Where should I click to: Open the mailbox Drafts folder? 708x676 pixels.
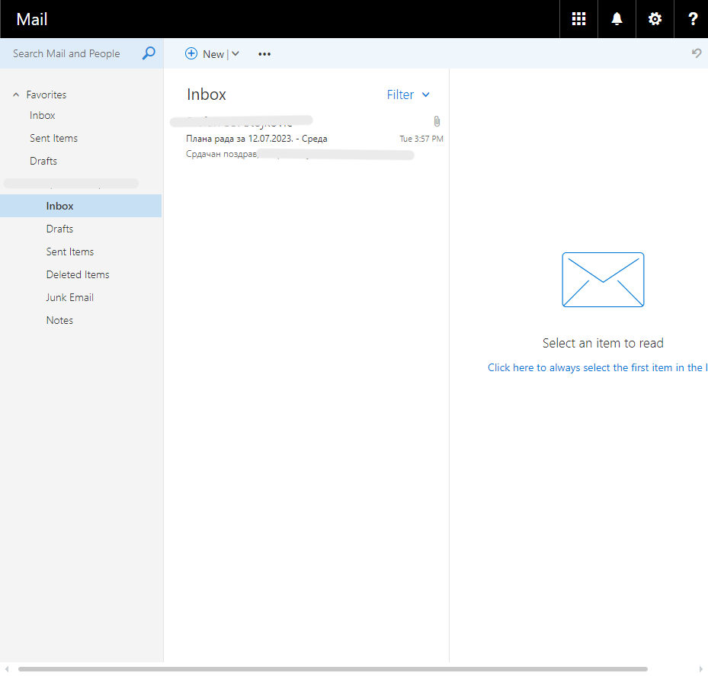[x=59, y=229]
